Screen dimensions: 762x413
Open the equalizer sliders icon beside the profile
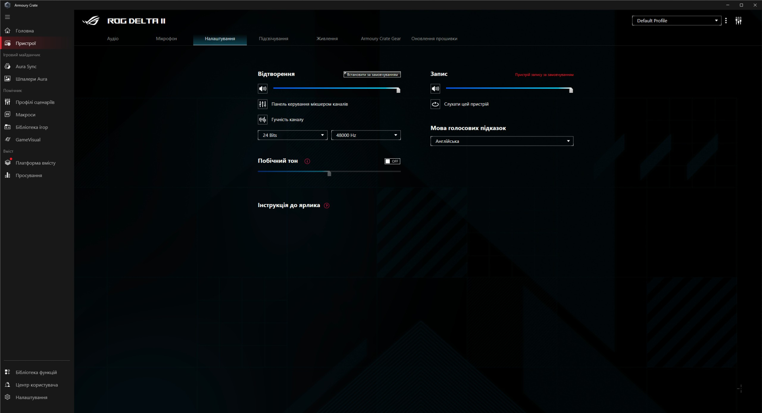pos(738,21)
